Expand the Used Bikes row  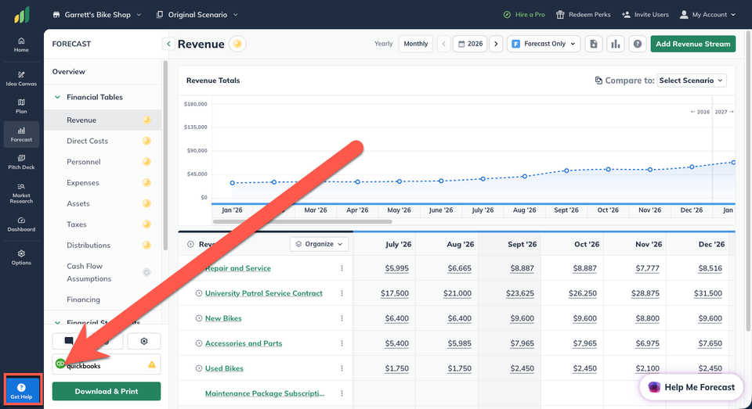[x=198, y=368]
